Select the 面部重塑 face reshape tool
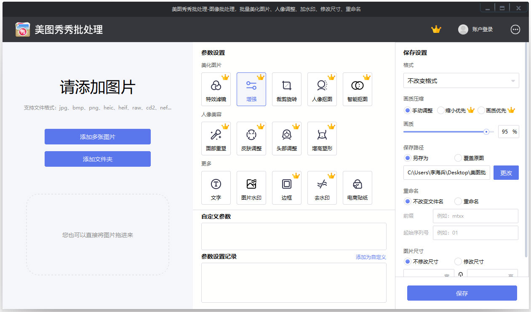 pyautogui.click(x=216, y=138)
